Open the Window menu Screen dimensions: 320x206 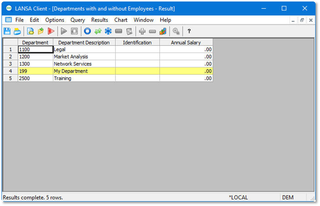coord(143,20)
